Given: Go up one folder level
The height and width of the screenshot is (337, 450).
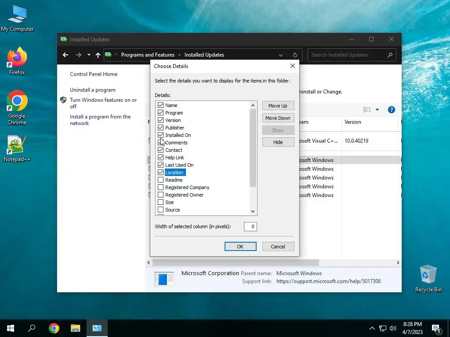Looking at the screenshot, I should [x=98, y=55].
